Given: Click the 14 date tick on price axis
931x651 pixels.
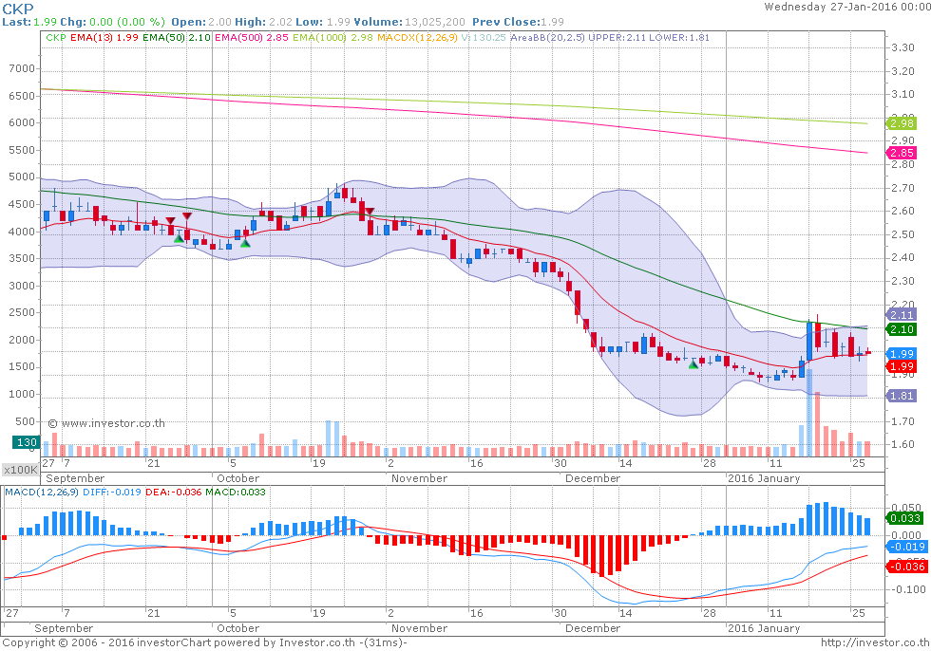Looking at the screenshot, I should point(626,463).
